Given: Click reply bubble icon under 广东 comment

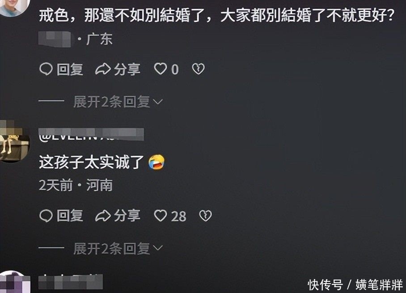Looking at the screenshot, I should tap(46, 69).
